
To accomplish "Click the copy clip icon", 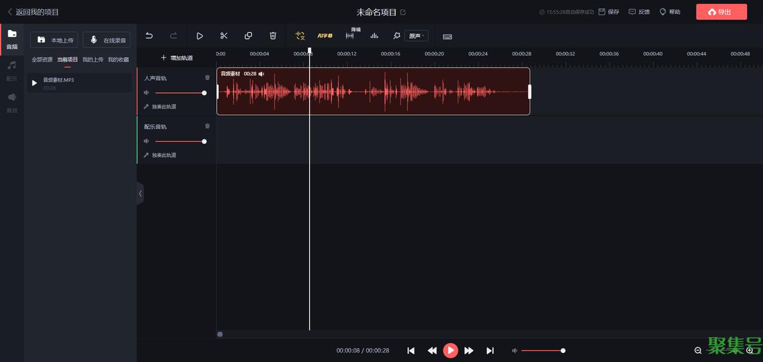I will point(249,36).
